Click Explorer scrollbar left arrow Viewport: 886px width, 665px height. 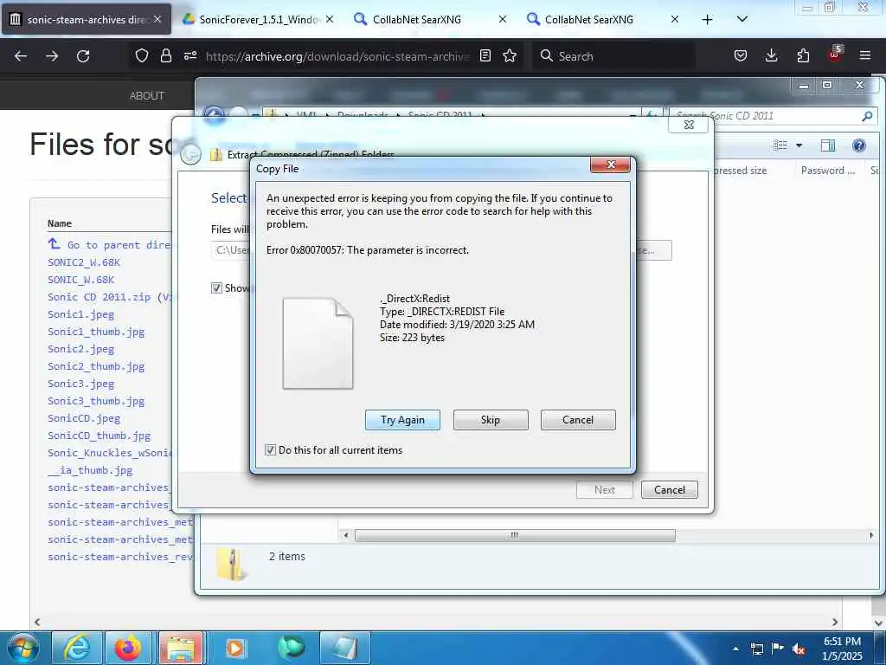tap(346, 535)
